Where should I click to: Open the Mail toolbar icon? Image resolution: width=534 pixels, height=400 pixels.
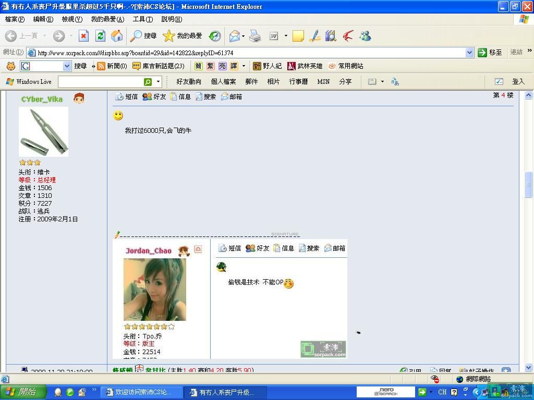click(235, 35)
